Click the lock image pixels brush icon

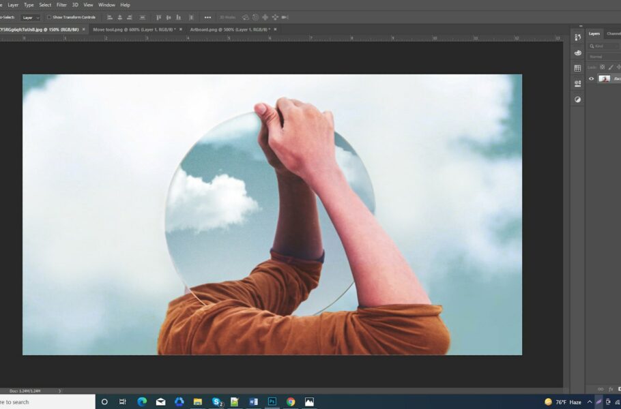pyautogui.click(x=611, y=67)
